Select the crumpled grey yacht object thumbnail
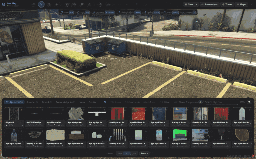The image size is (256, 159). coord(76,114)
